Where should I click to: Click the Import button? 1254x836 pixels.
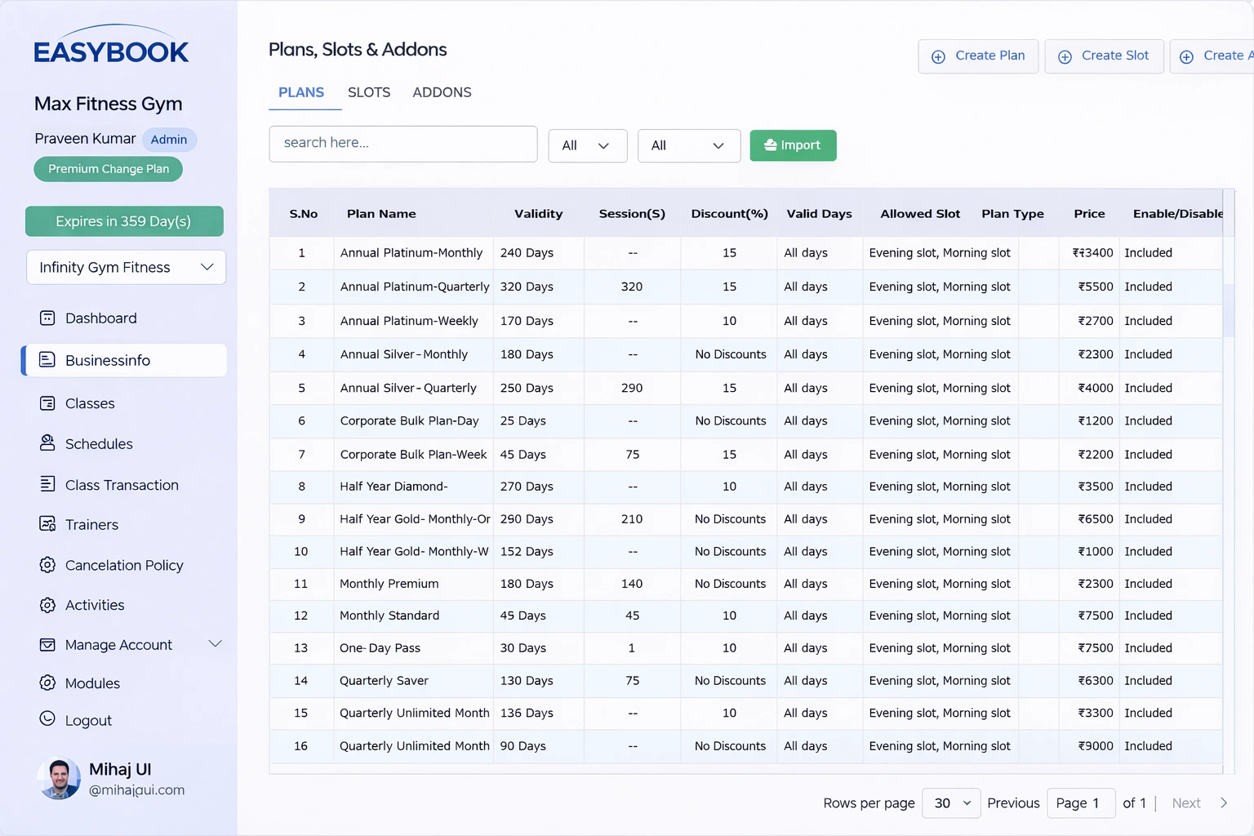click(793, 145)
